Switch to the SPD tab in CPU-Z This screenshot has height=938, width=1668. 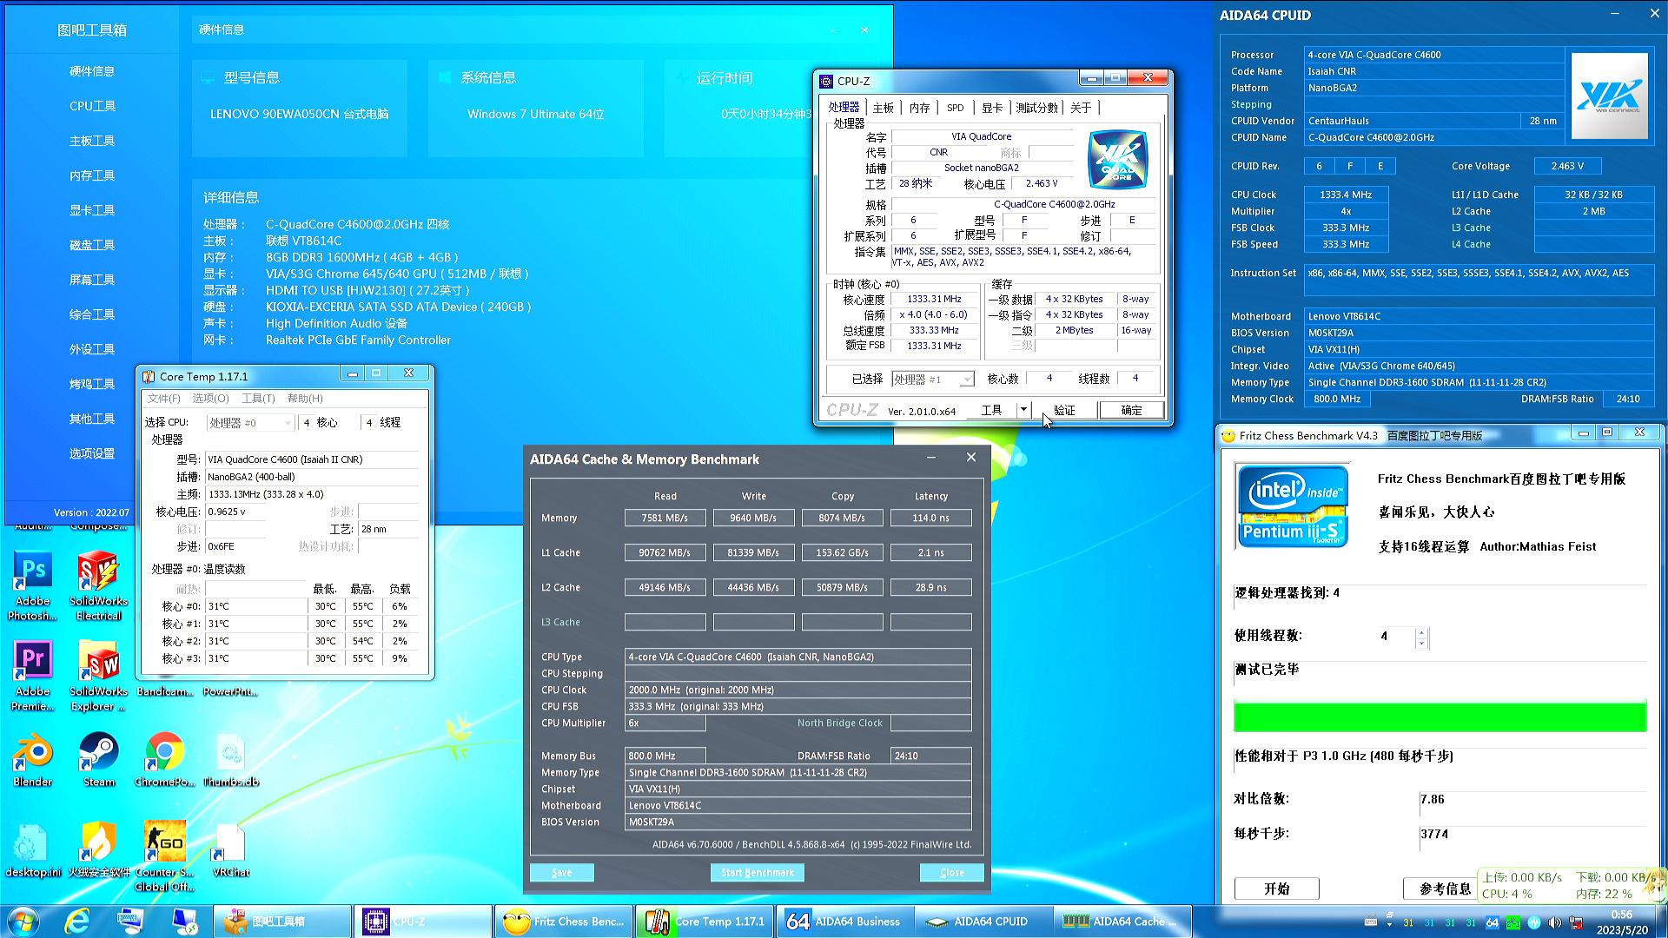coord(955,108)
